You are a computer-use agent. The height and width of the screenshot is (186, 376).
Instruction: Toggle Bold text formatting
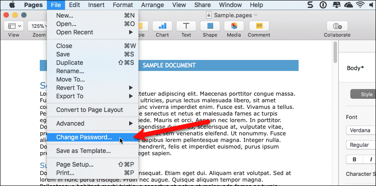(354, 160)
